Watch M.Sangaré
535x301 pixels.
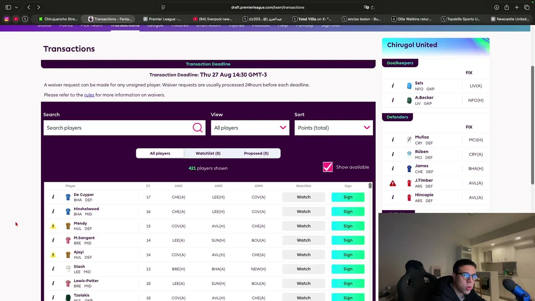pyautogui.click(x=303, y=240)
